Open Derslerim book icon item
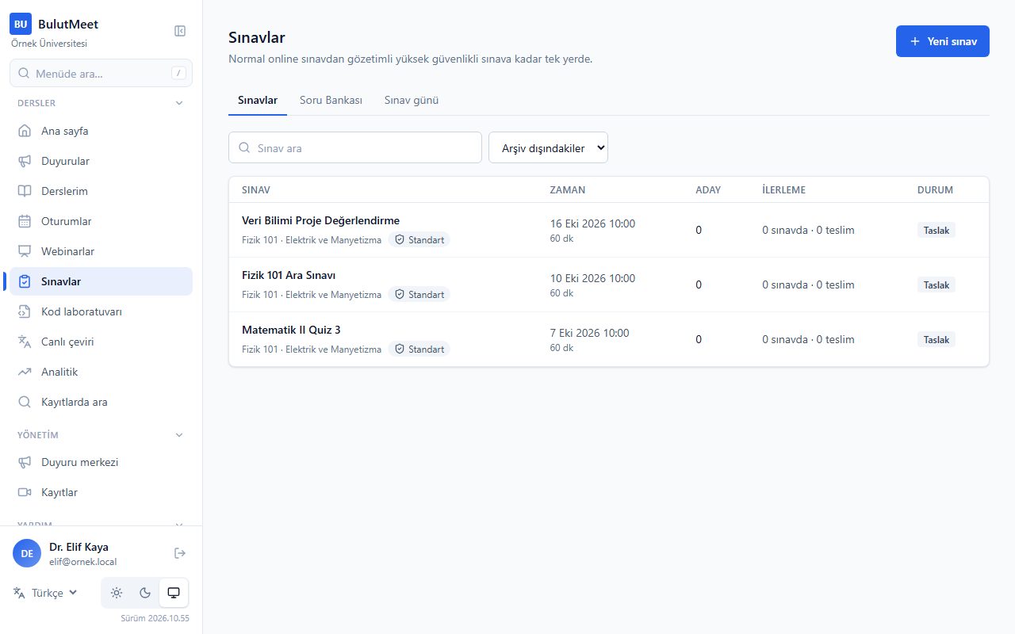This screenshot has height=634, width=1015. [101, 191]
